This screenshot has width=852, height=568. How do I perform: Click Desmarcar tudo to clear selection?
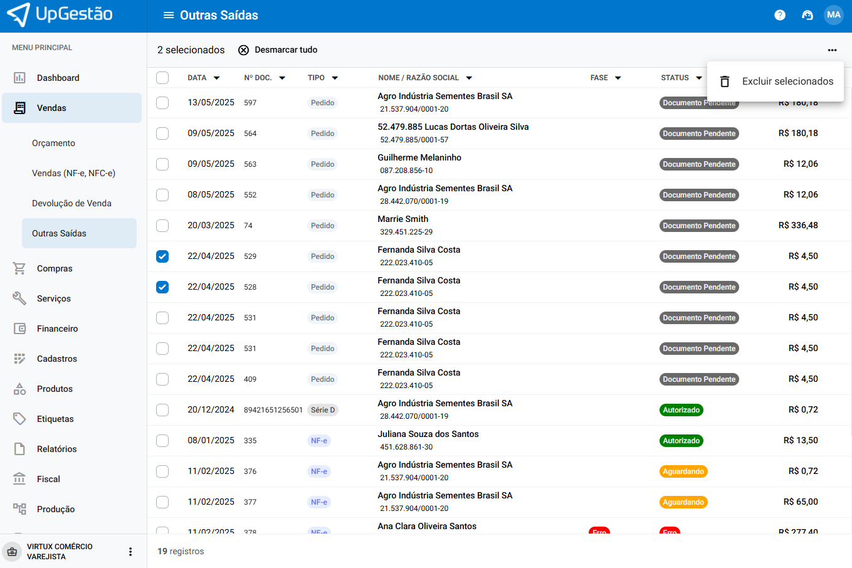[278, 50]
